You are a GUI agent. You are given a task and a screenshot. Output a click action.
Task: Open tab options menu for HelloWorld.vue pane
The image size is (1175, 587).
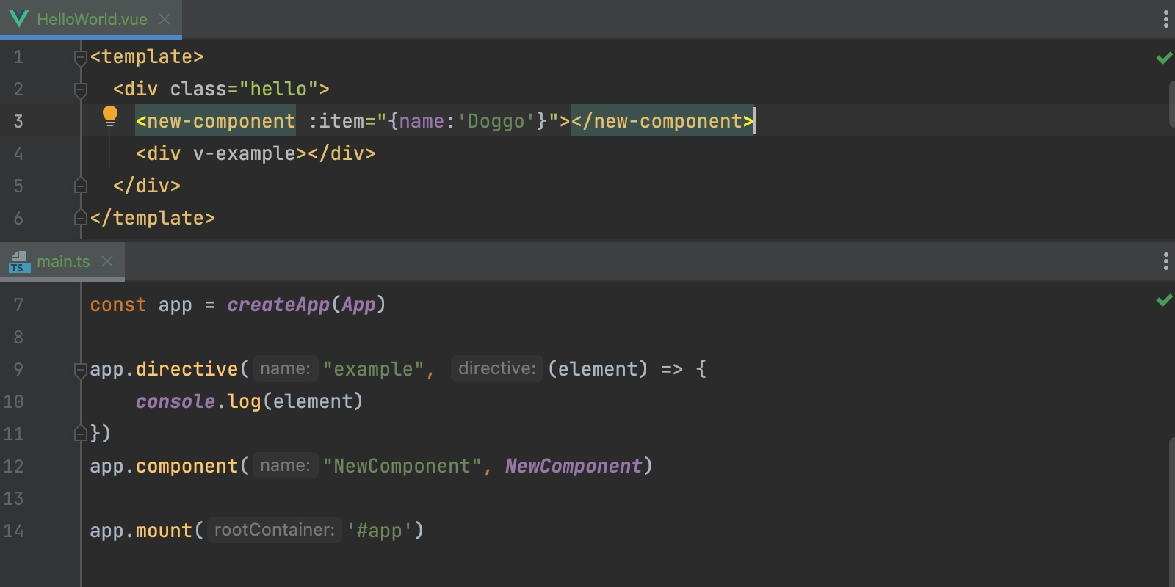click(x=1165, y=19)
